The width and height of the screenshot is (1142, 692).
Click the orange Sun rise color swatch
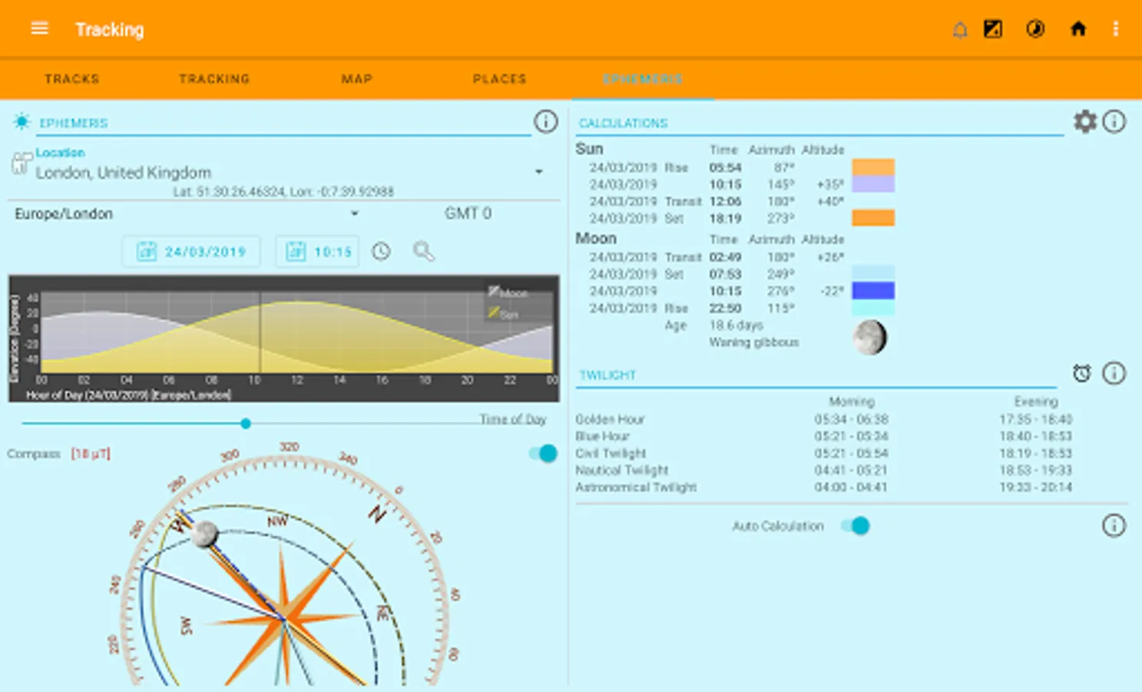point(873,167)
